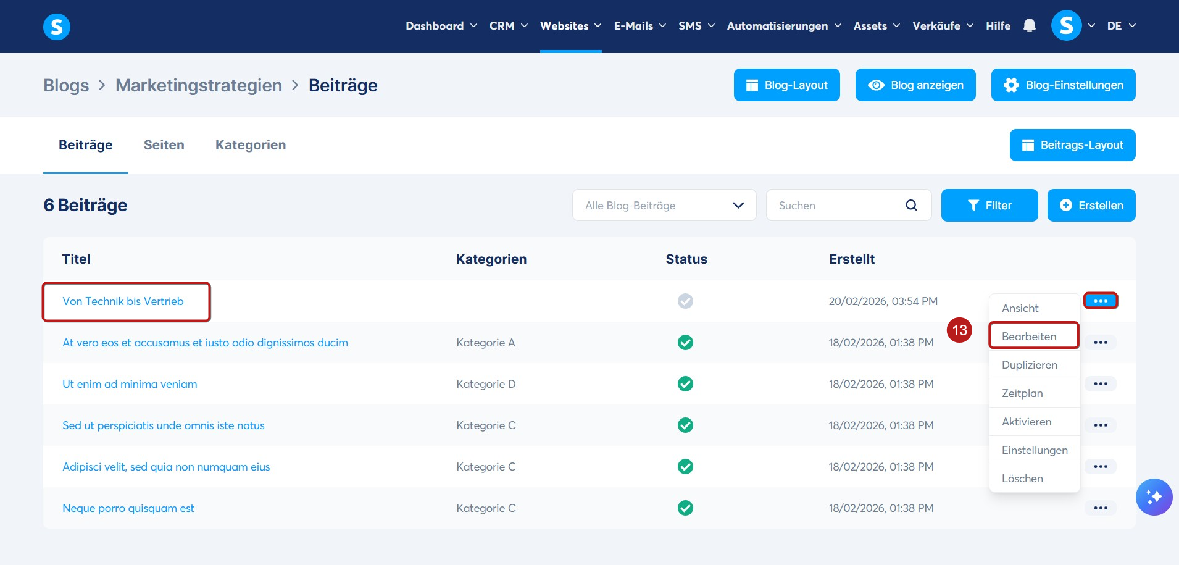Click green status check for Sed ut perspiciatis

point(685,425)
